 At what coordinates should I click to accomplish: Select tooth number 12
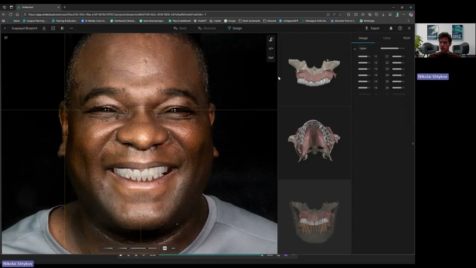click(376, 63)
